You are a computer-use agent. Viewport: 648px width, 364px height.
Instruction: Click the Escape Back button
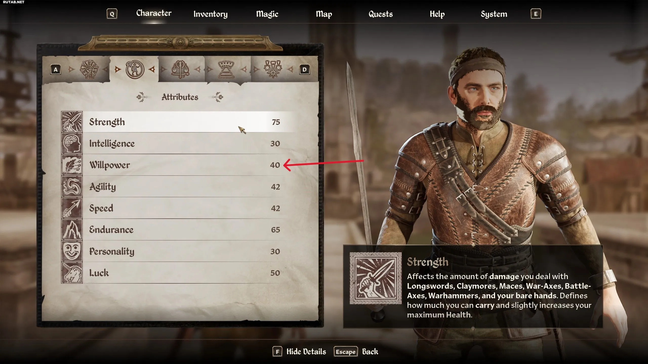[x=356, y=352]
